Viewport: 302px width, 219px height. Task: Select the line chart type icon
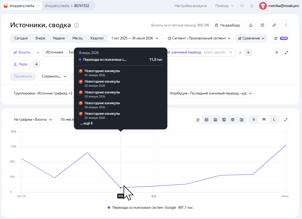pos(198,120)
